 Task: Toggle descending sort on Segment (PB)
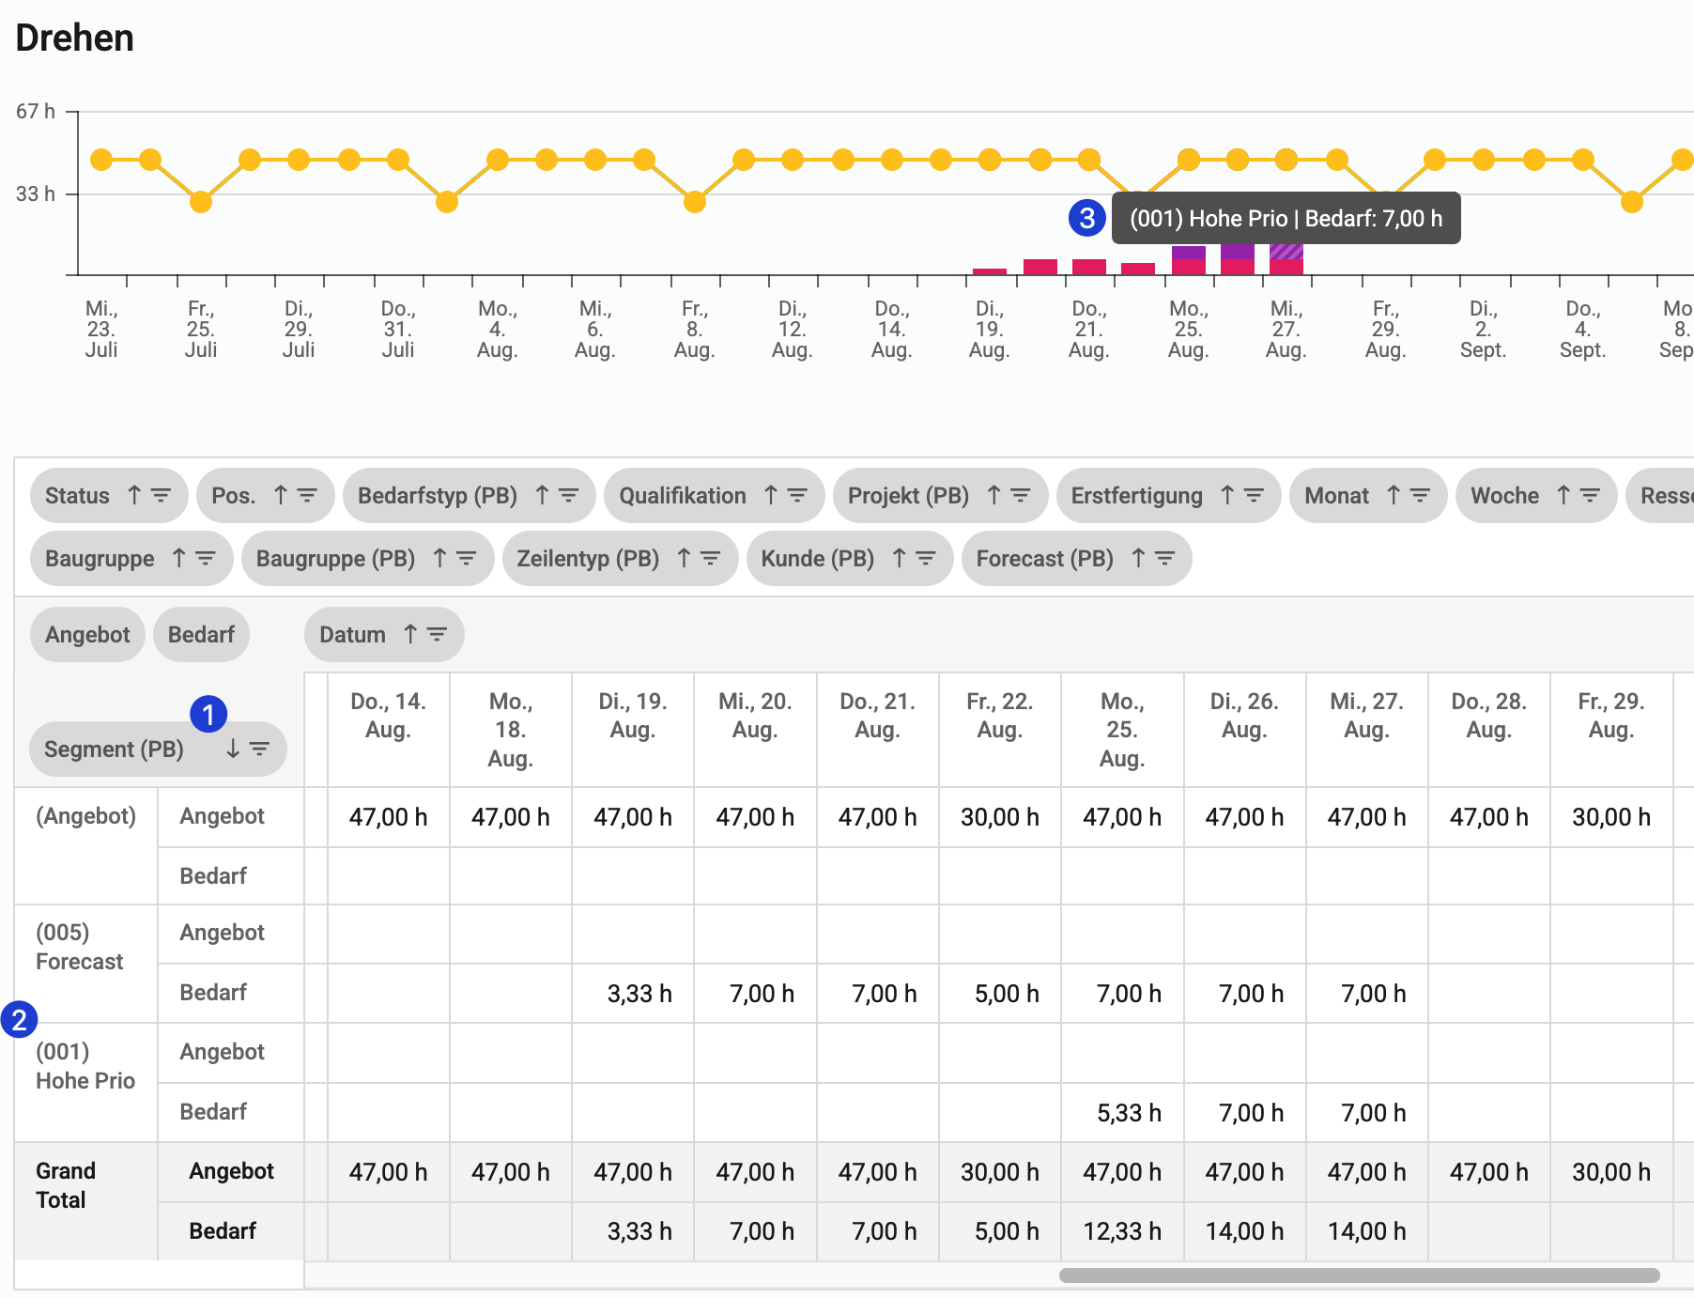pyautogui.click(x=233, y=749)
